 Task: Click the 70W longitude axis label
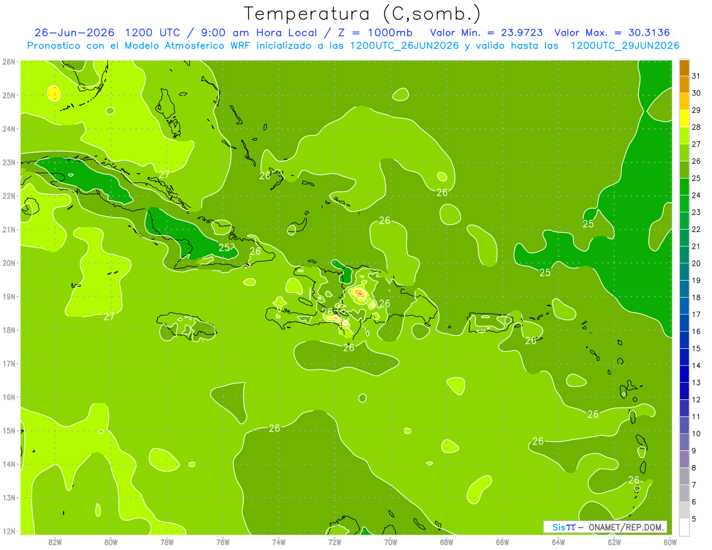tap(390, 542)
